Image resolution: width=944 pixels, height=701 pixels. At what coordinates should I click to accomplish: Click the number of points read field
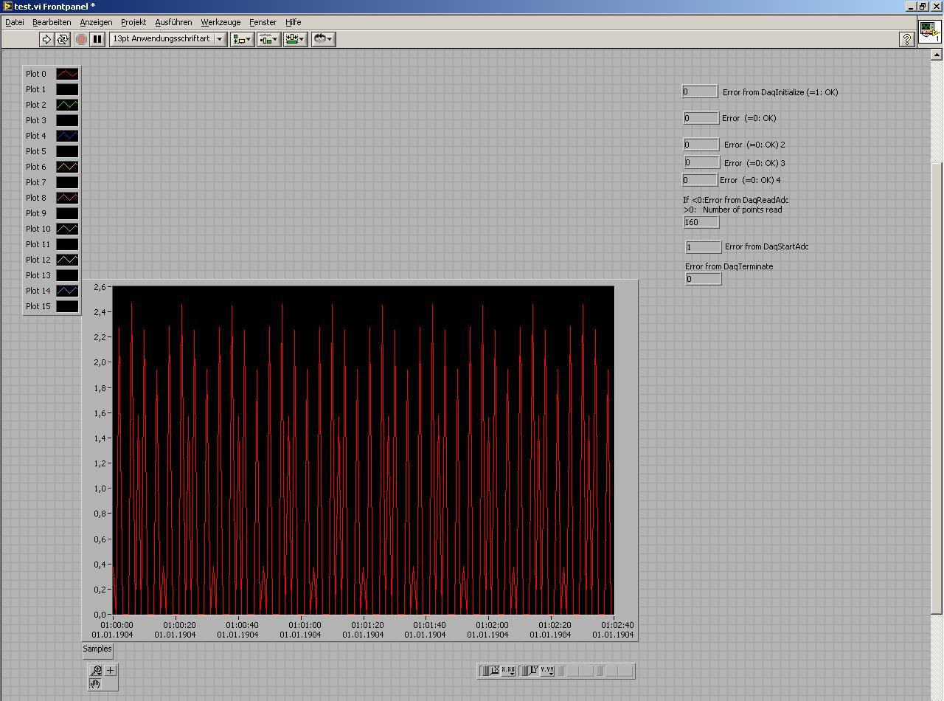coord(701,222)
